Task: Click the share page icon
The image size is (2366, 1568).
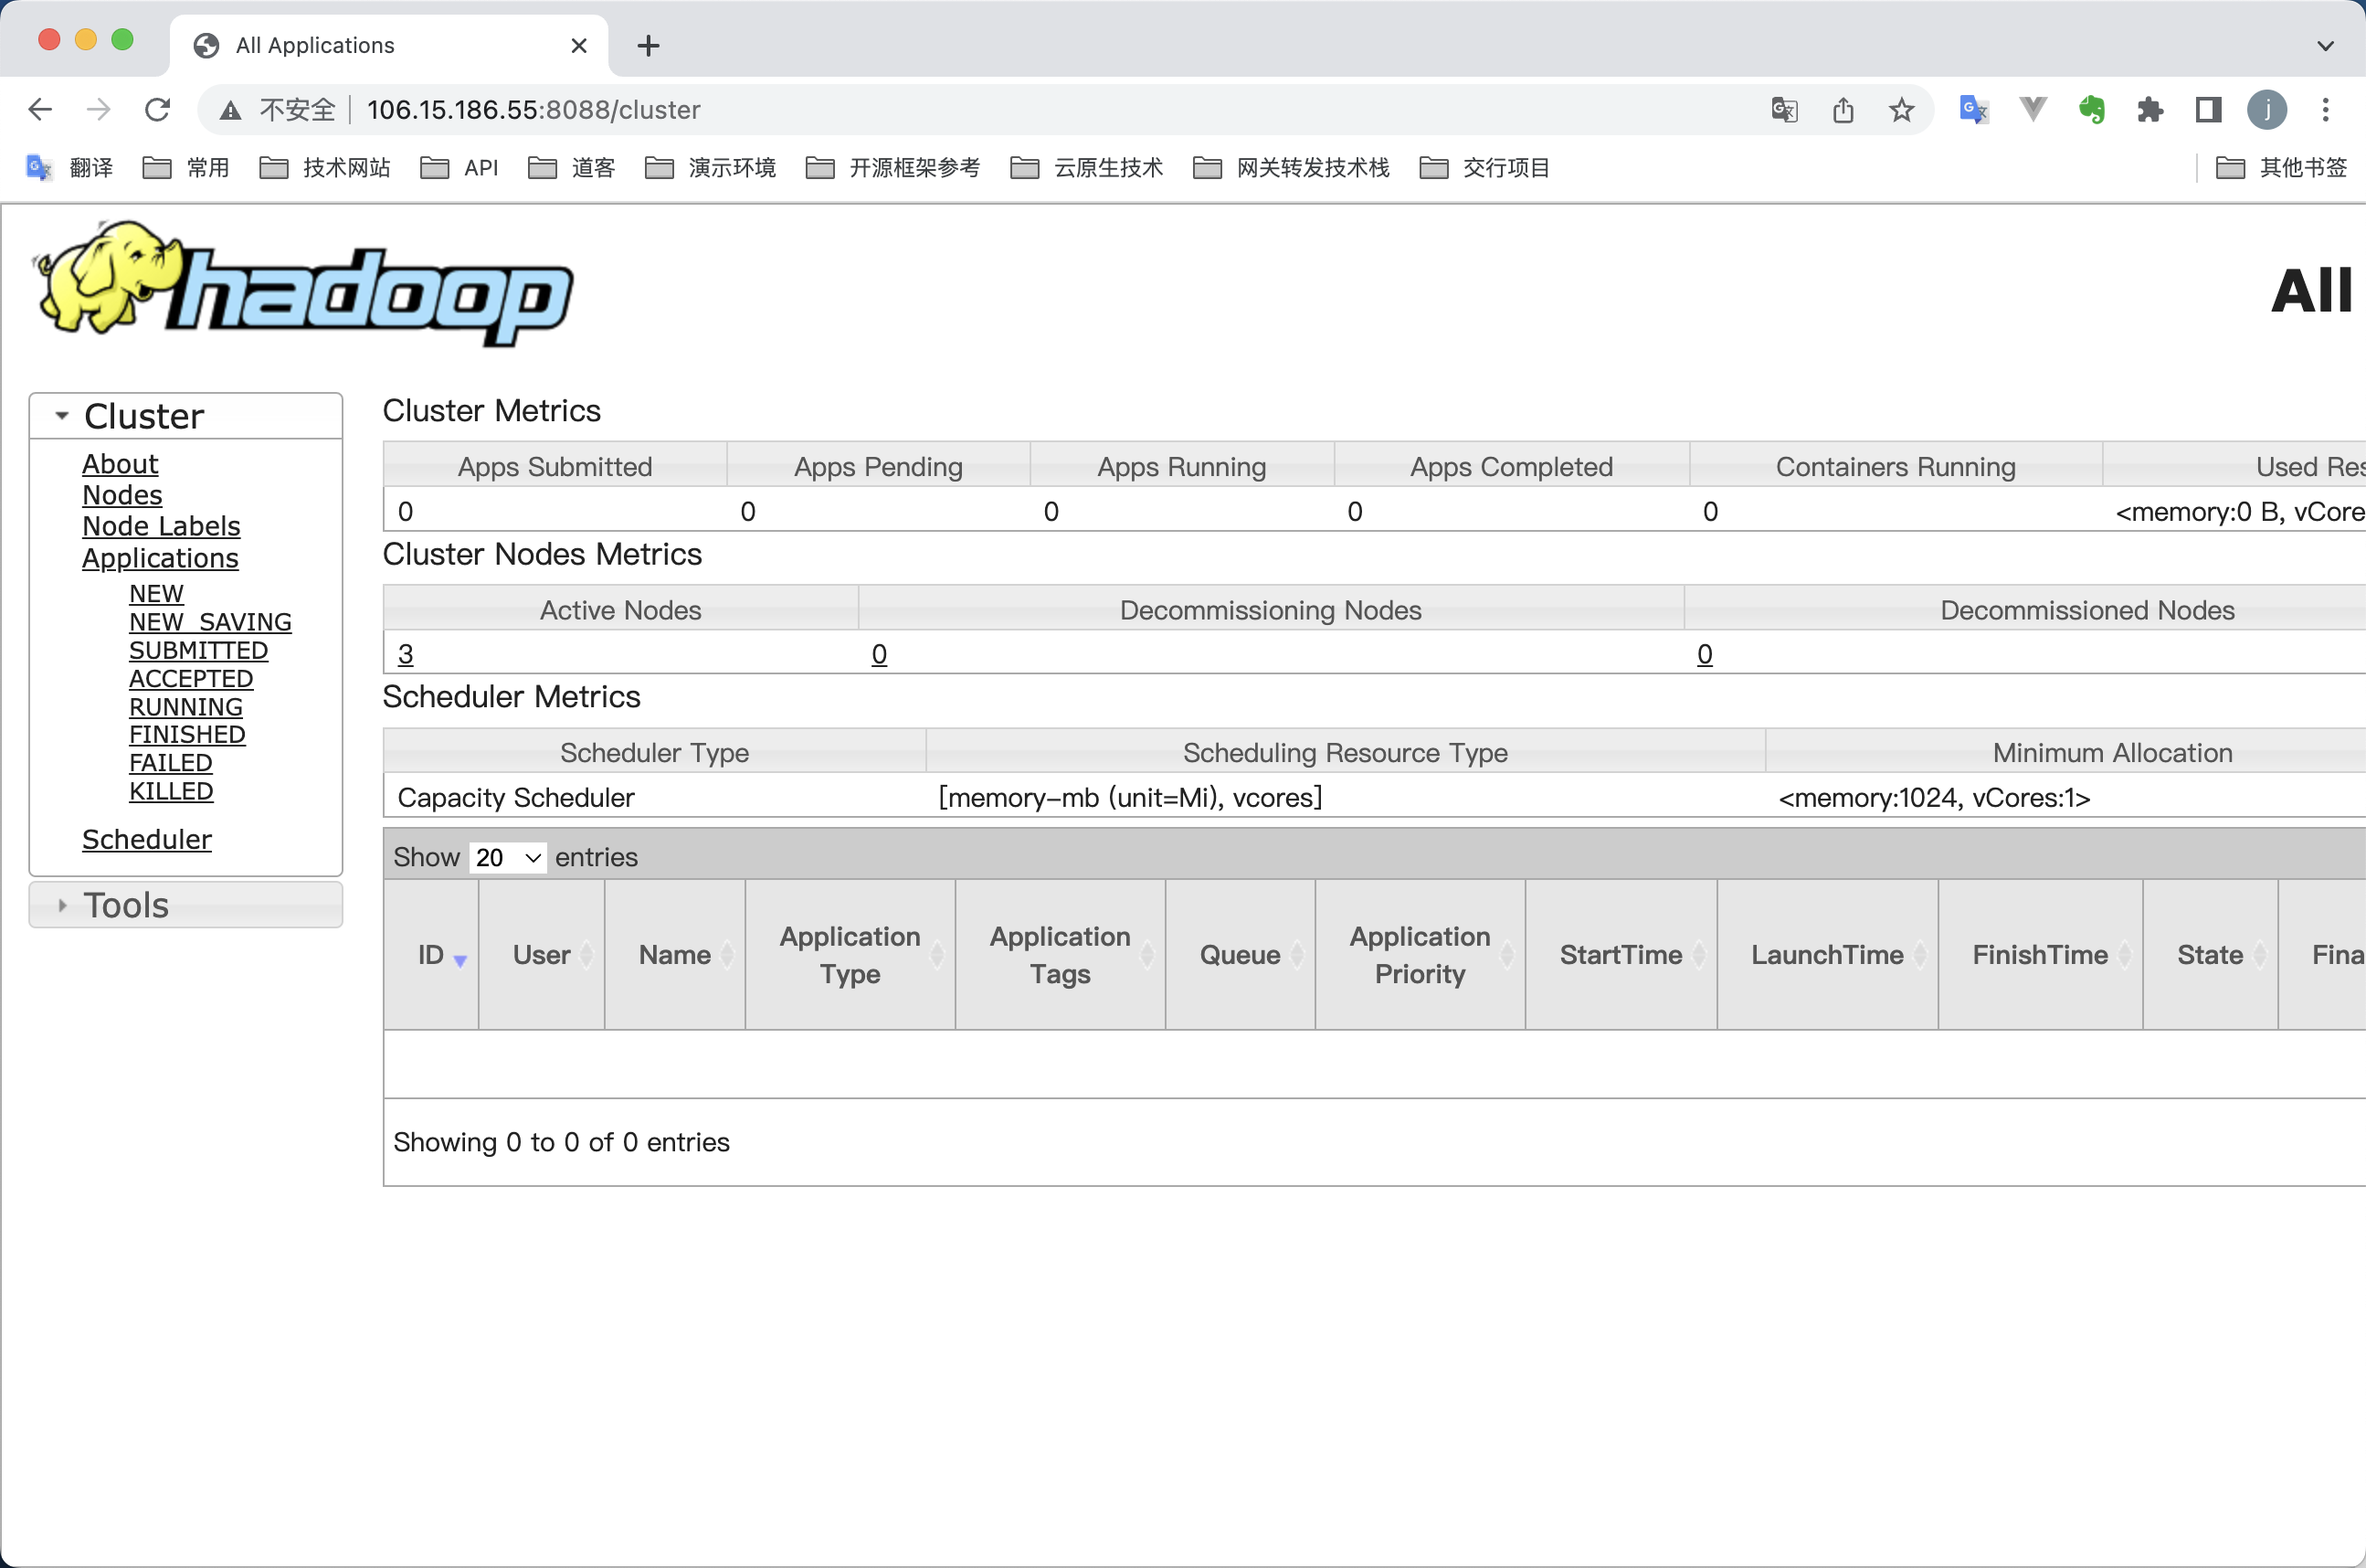Action: 1843,109
